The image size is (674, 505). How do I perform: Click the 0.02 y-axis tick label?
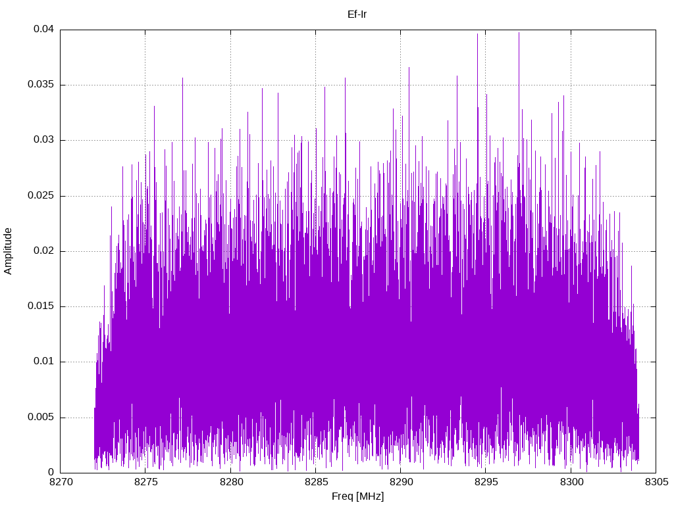pos(44,251)
